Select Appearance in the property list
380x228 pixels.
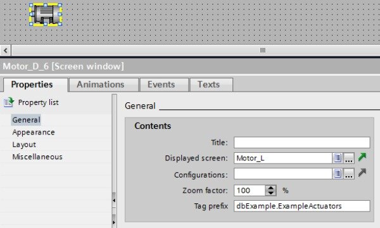(34, 132)
